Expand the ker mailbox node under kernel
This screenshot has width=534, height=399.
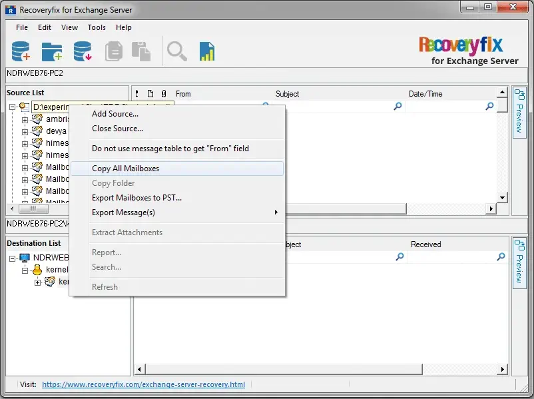coord(37,282)
